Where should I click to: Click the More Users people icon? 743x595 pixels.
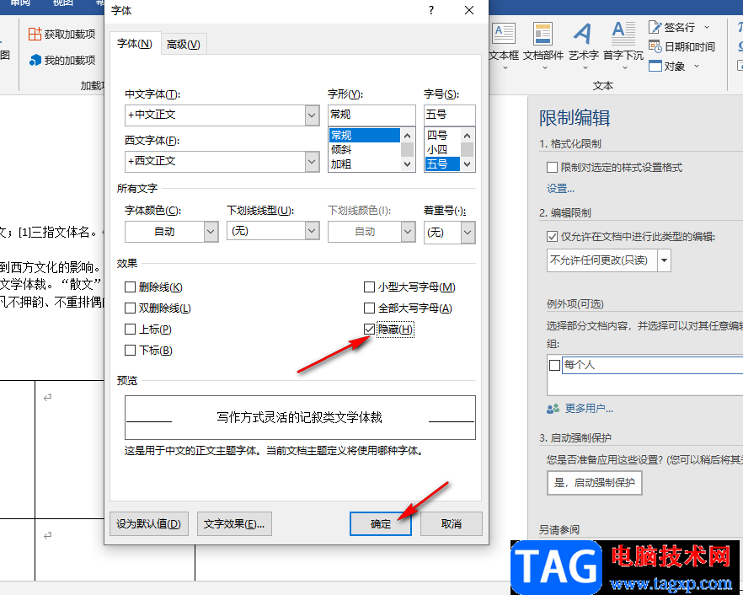(553, 409)
